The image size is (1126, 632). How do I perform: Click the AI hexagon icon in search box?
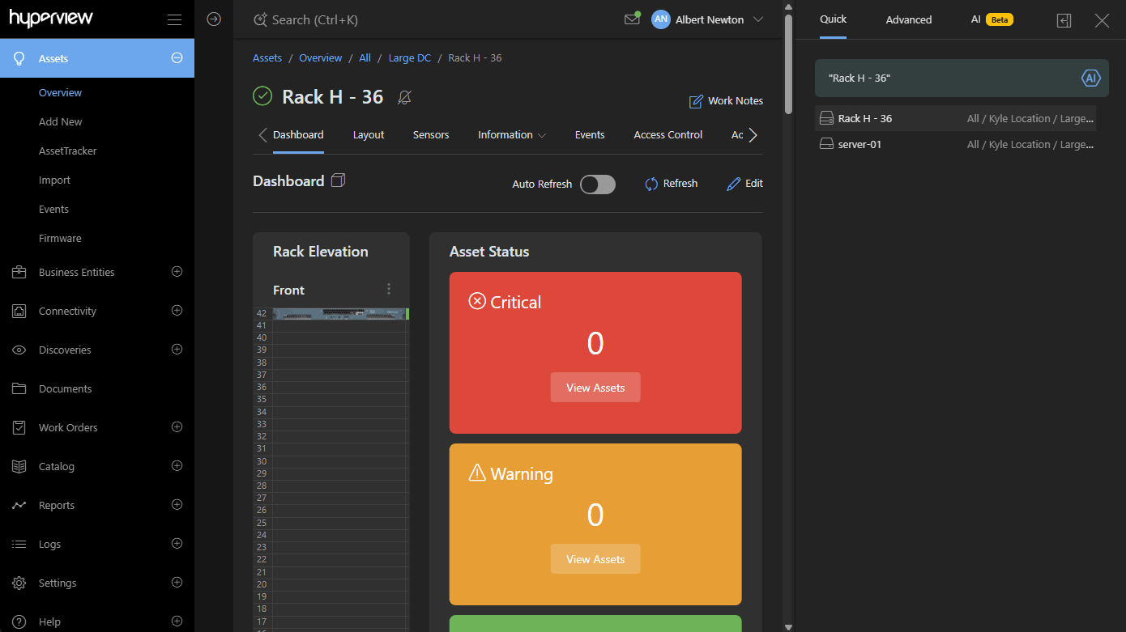(x=1091, y=78)
